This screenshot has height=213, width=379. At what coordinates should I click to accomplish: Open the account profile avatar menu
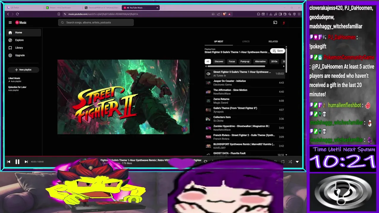tap(284, 22)
